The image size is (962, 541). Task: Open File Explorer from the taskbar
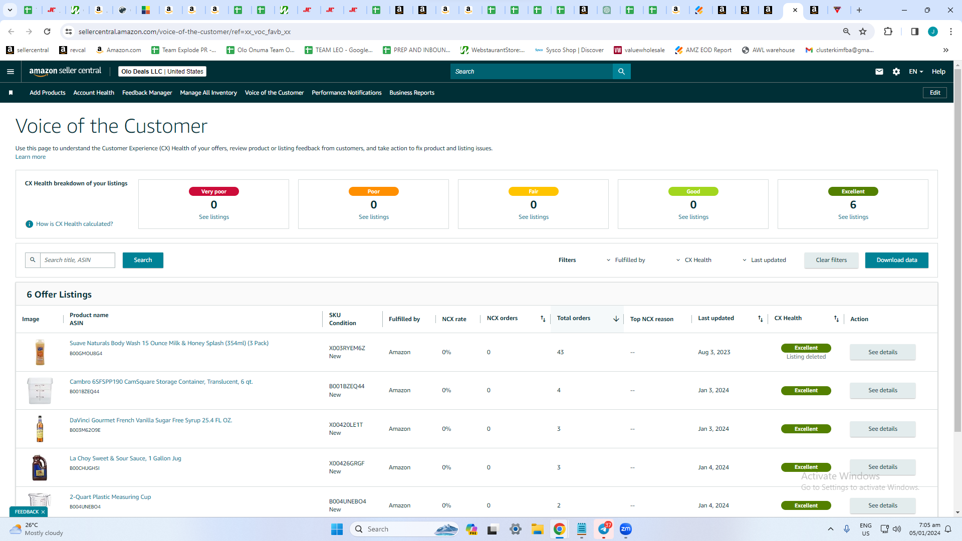point(538,529)
